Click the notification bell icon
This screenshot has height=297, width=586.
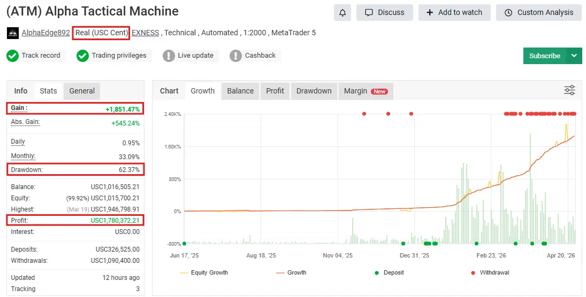click(343, 12)
